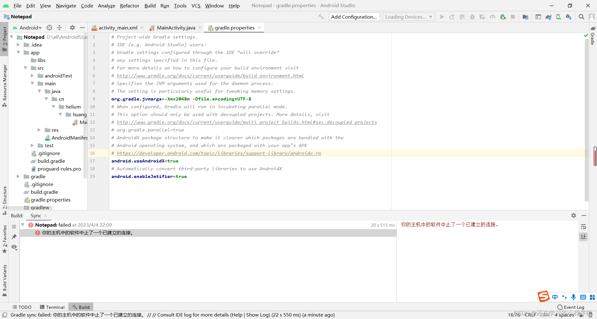Click the Search Everywhere magnifier icon
The image size is (597, 319).
[x=581, y=17]
